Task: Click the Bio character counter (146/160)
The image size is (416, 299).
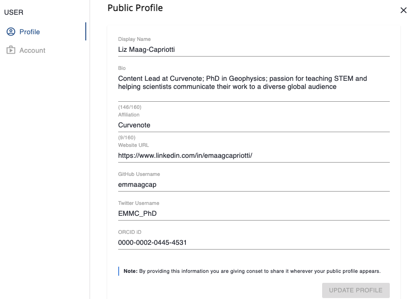Action: [x=130, y=107]
